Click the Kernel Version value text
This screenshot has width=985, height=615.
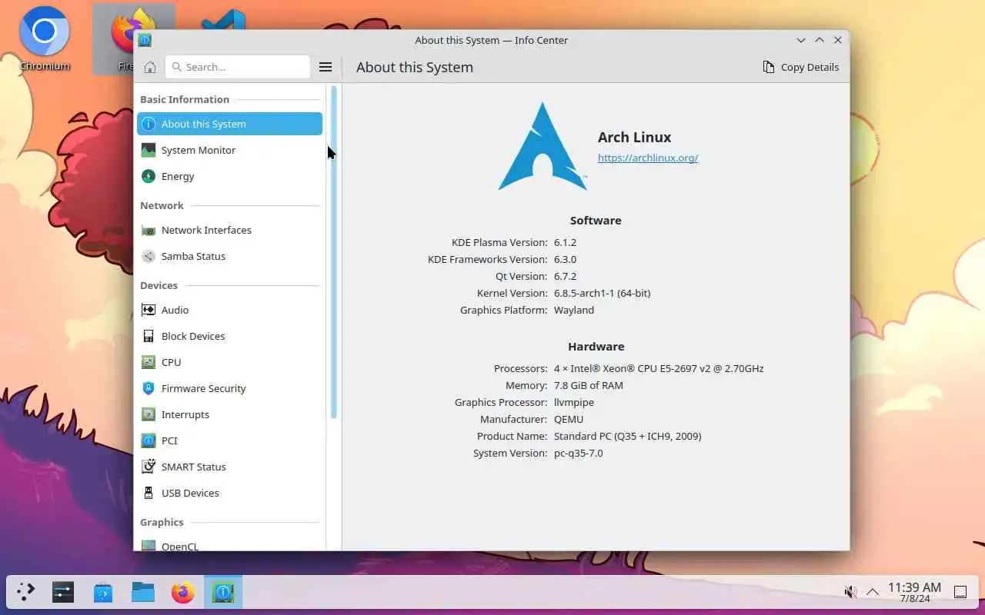pyautogui.click(x=602, y=293)
